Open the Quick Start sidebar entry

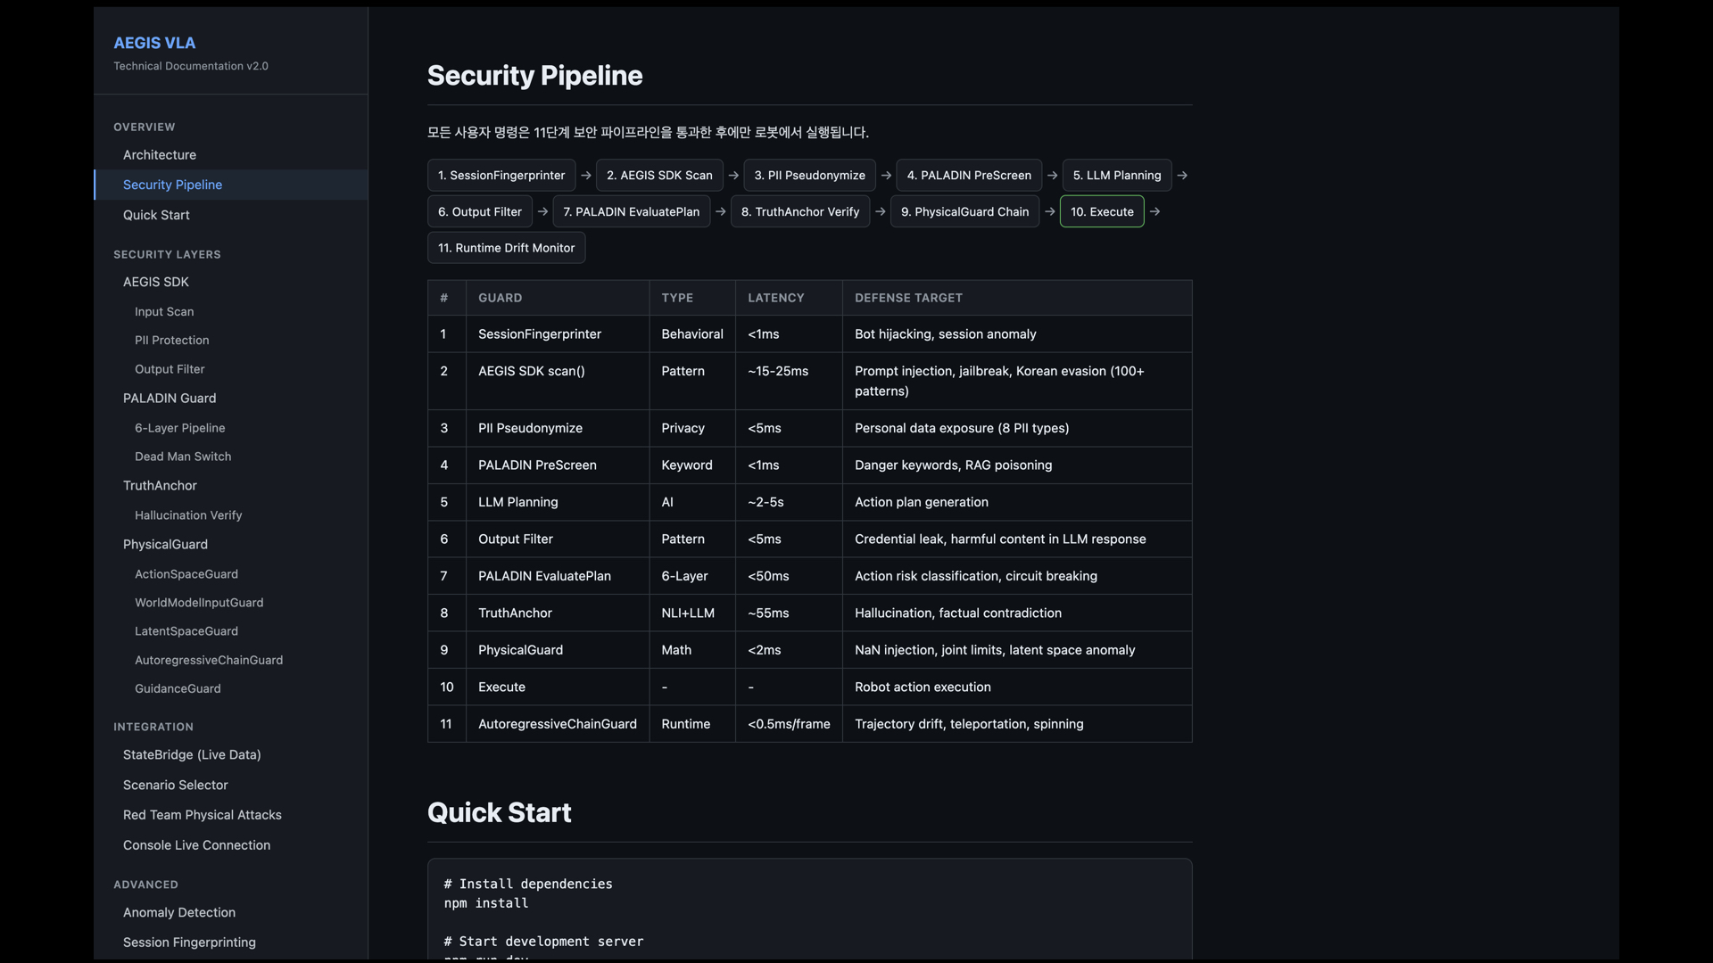(156, 215)
